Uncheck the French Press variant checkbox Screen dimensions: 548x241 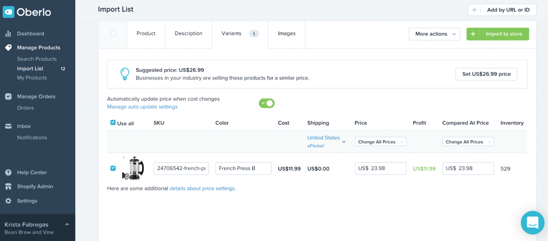click(113, 168)
